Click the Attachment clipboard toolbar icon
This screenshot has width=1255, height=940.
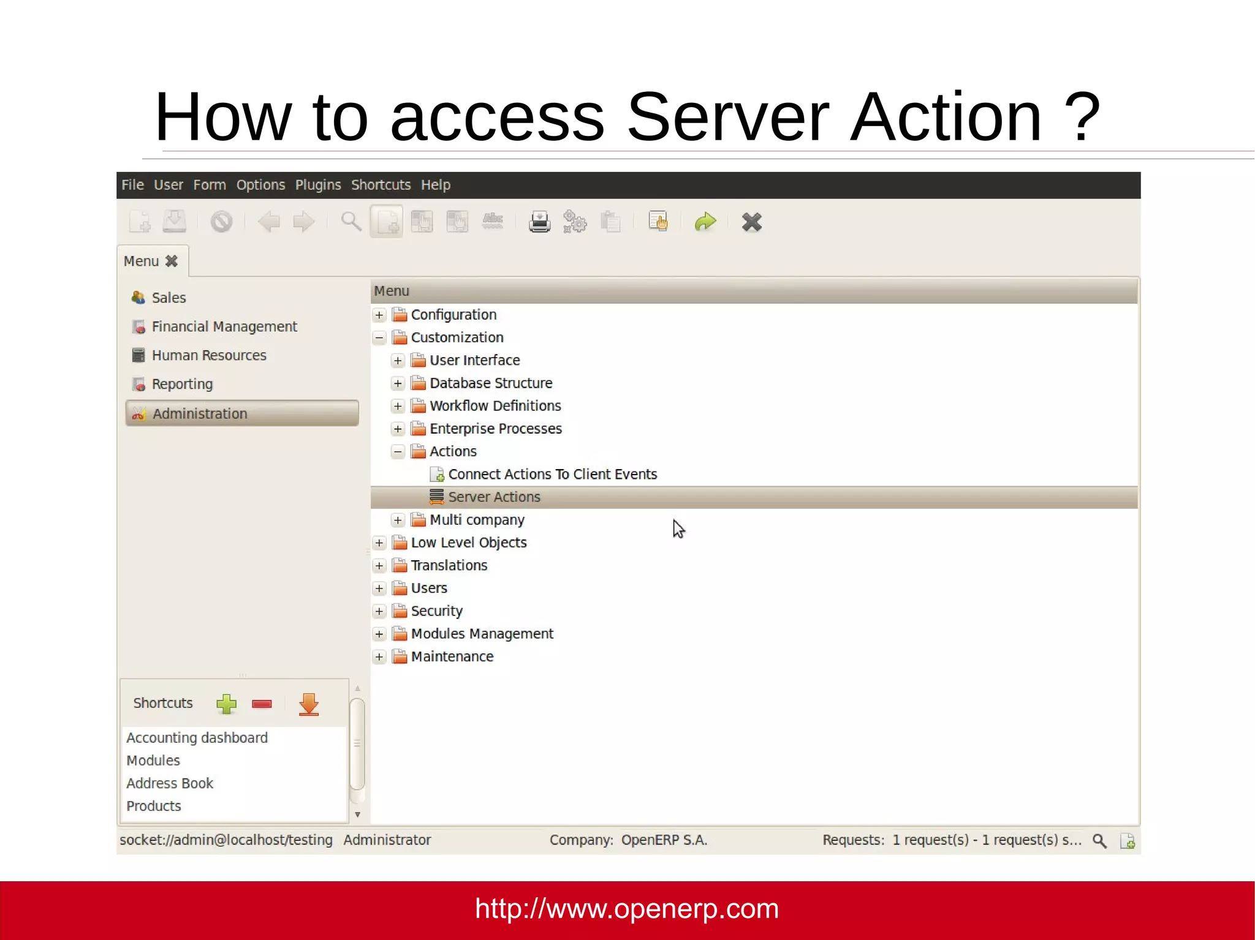click(x=610, y=222)
